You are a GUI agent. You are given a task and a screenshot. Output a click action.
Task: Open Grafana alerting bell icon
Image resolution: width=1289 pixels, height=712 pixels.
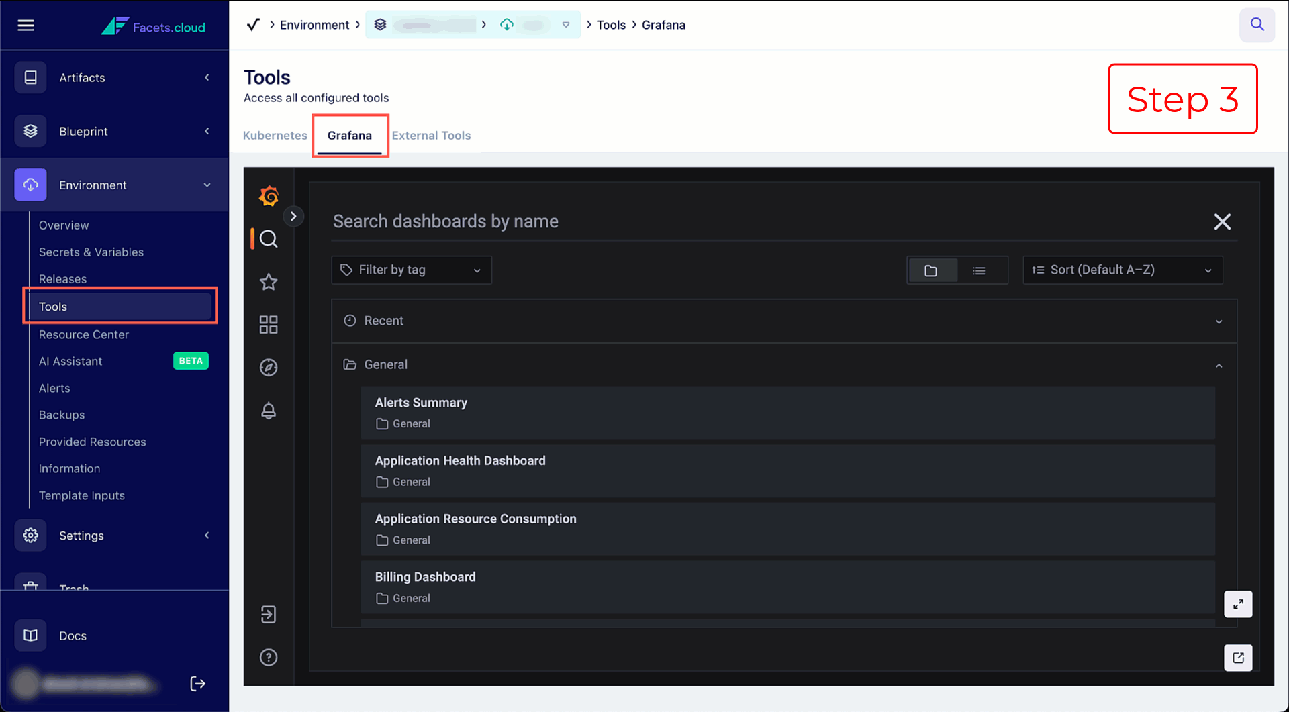coord(269,411)
